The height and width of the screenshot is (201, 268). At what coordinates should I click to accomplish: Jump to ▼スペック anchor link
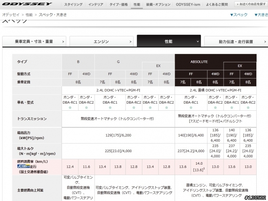(239, 15)
